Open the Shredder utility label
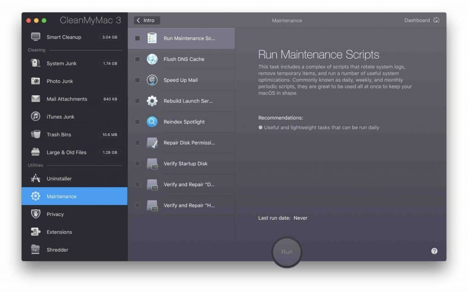 57,249
